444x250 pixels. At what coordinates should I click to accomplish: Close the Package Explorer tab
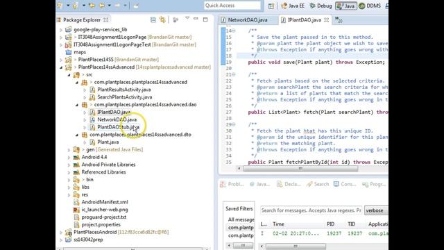(x=106, y=20)
